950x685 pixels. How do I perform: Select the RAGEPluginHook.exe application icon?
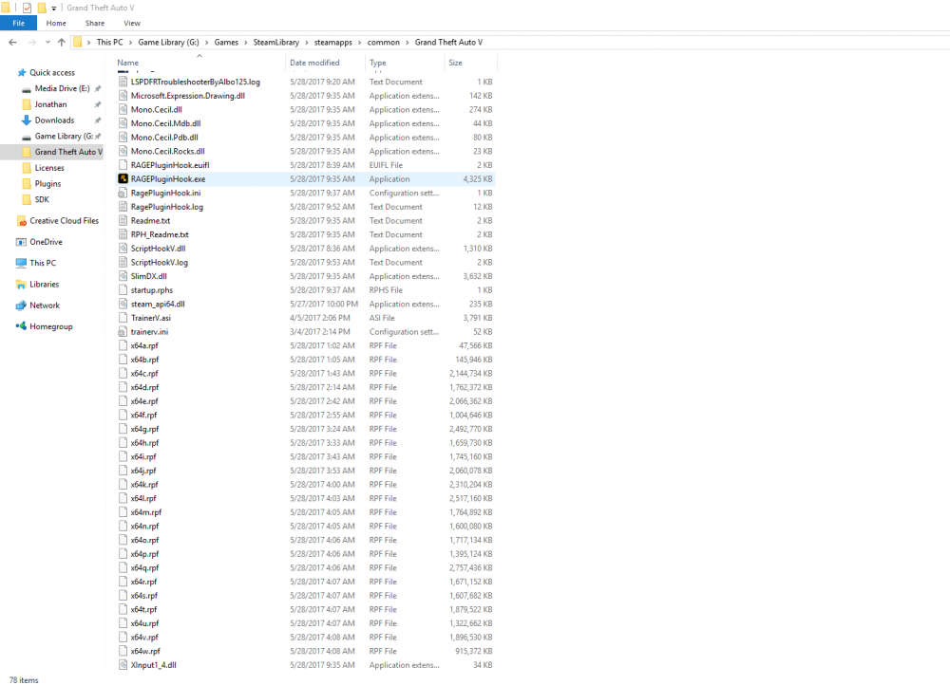pos(123,179)
